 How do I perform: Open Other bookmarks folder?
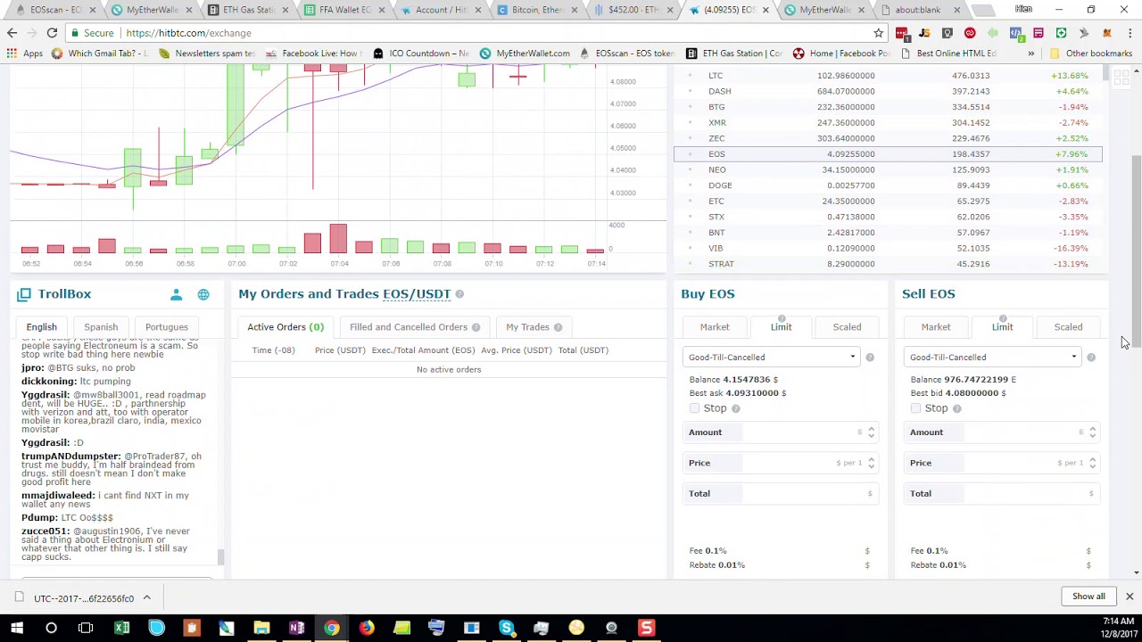tap(1091, 53)
